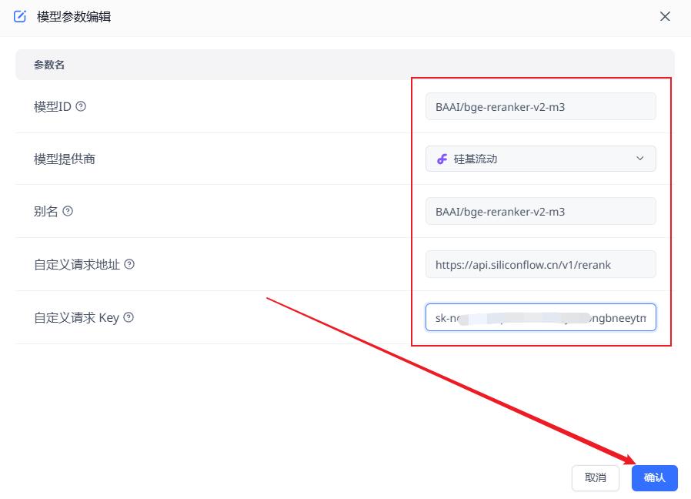Close the 模型参数编辑 dialog with X
The image size is (691, 499).
point(665,16)
